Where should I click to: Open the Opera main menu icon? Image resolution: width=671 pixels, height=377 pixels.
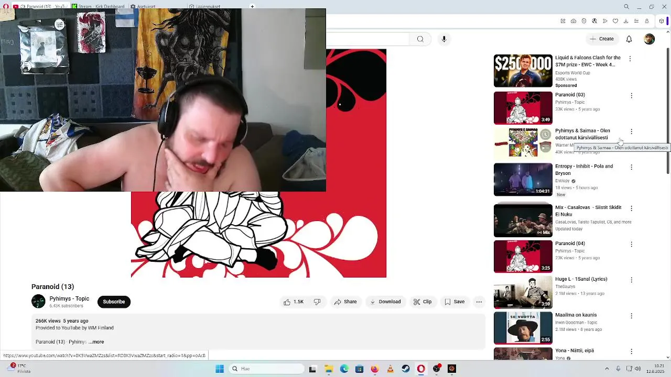(5, 6)
